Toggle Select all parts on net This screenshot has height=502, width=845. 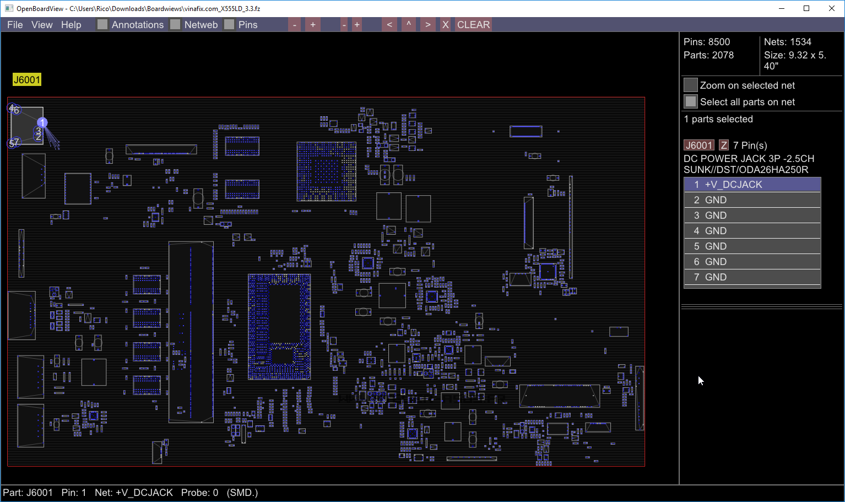[x=691, y=102]
